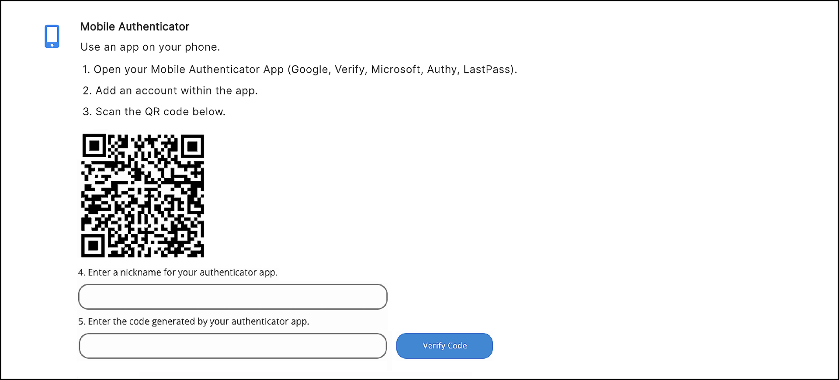
Task: Click the center of the QR code
Action: coord(142,195)
